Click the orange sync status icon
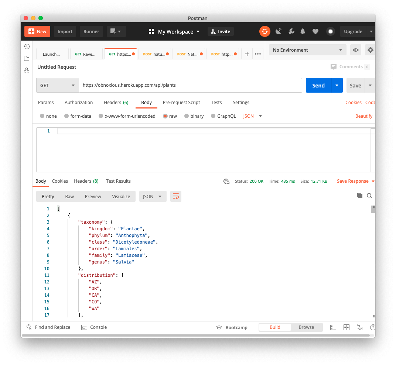 [x=264, y=31]
